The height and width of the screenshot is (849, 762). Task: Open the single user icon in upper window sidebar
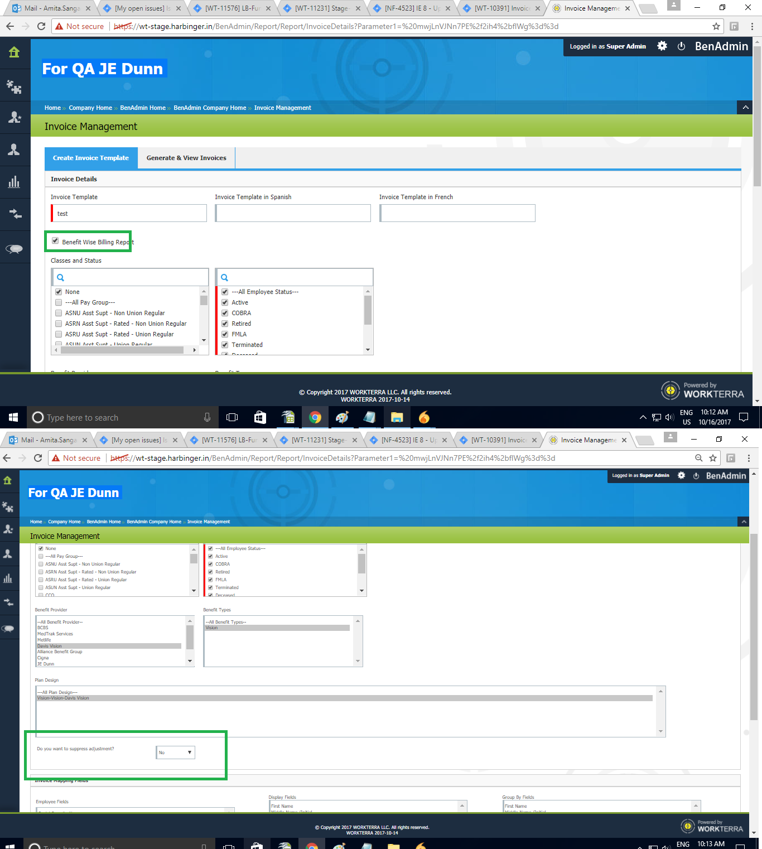coord(15,149)
